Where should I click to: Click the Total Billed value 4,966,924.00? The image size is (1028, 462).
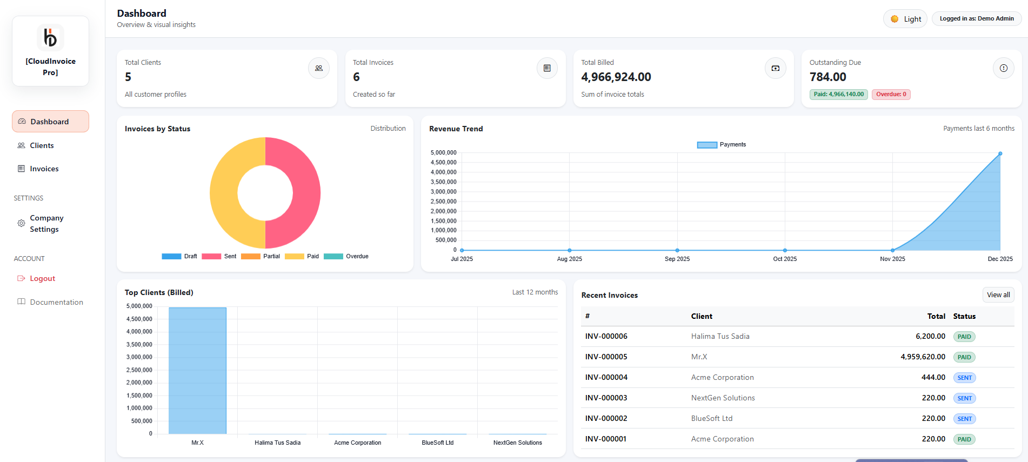[616, 77]
